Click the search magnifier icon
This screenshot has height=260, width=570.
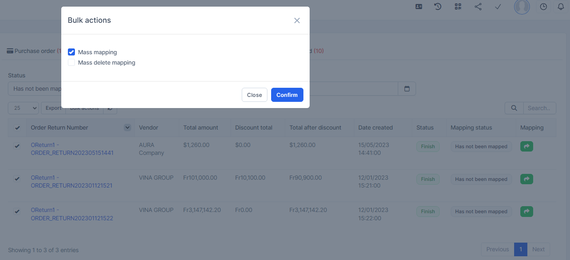[x=514, y=108]
